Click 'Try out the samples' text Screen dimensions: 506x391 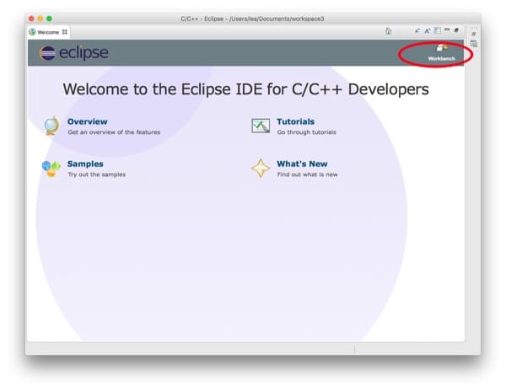96,174
